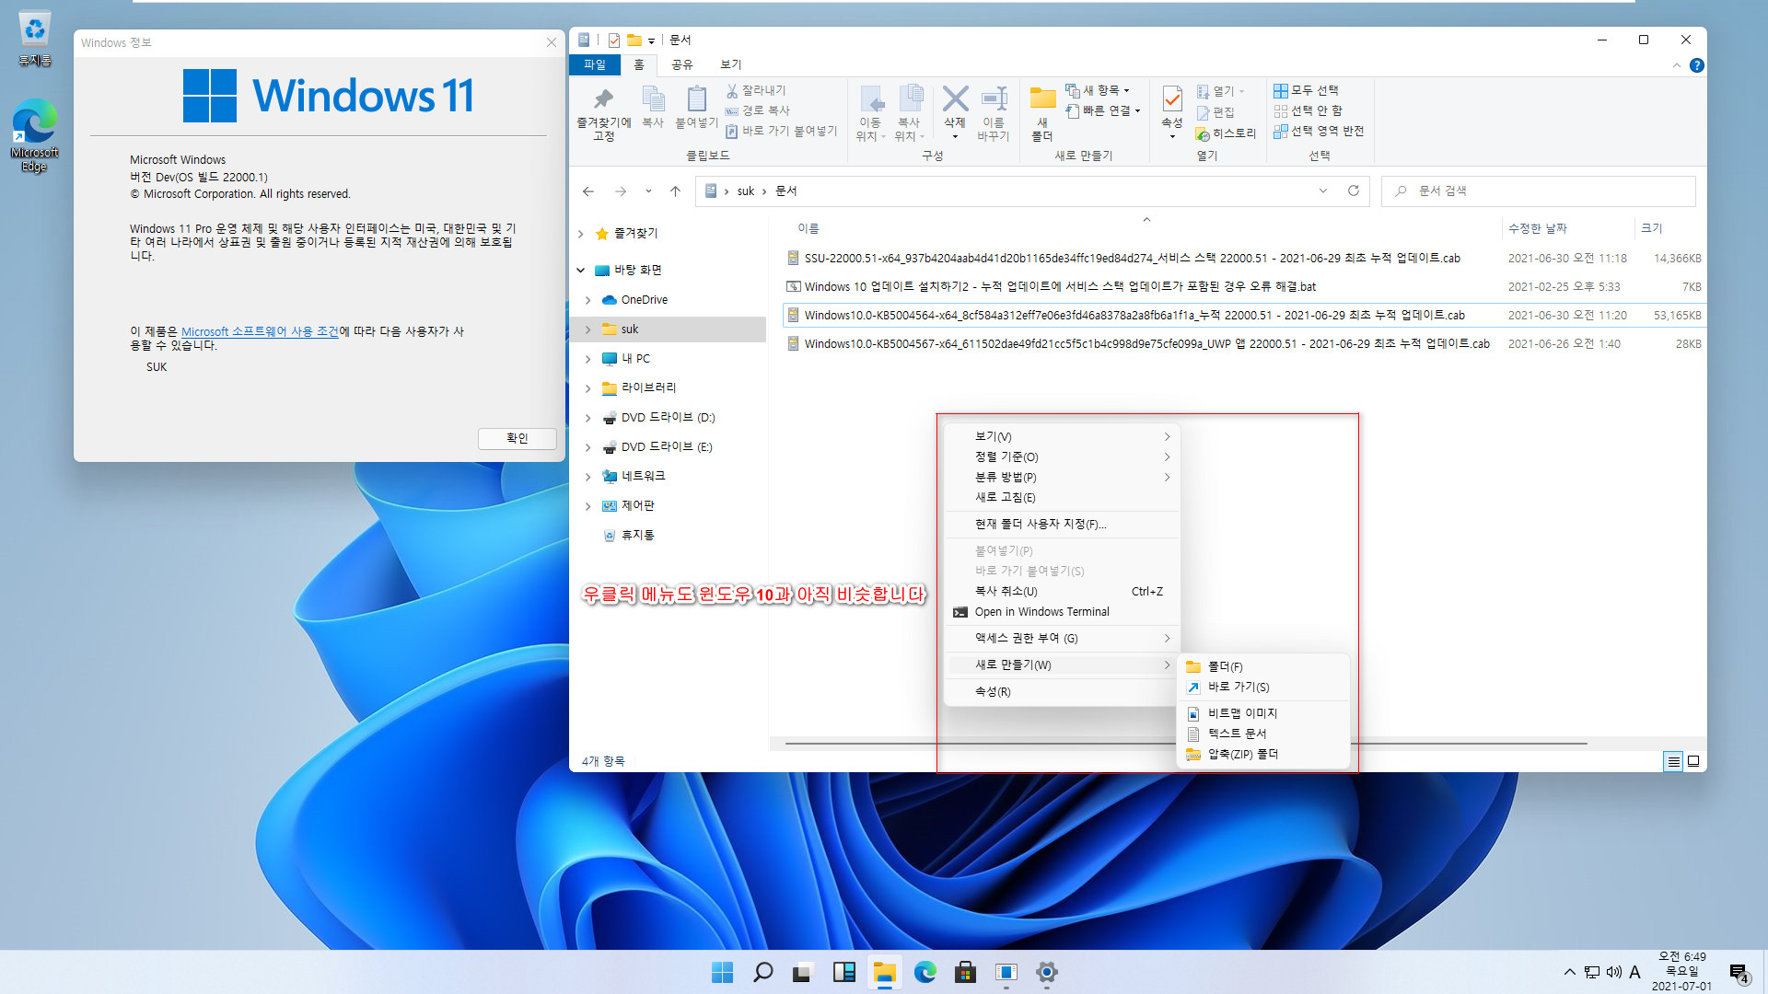The height and width of the screenshot is (994, 1768).
Task: Click the documents search field
Action: click(1538, 191)
